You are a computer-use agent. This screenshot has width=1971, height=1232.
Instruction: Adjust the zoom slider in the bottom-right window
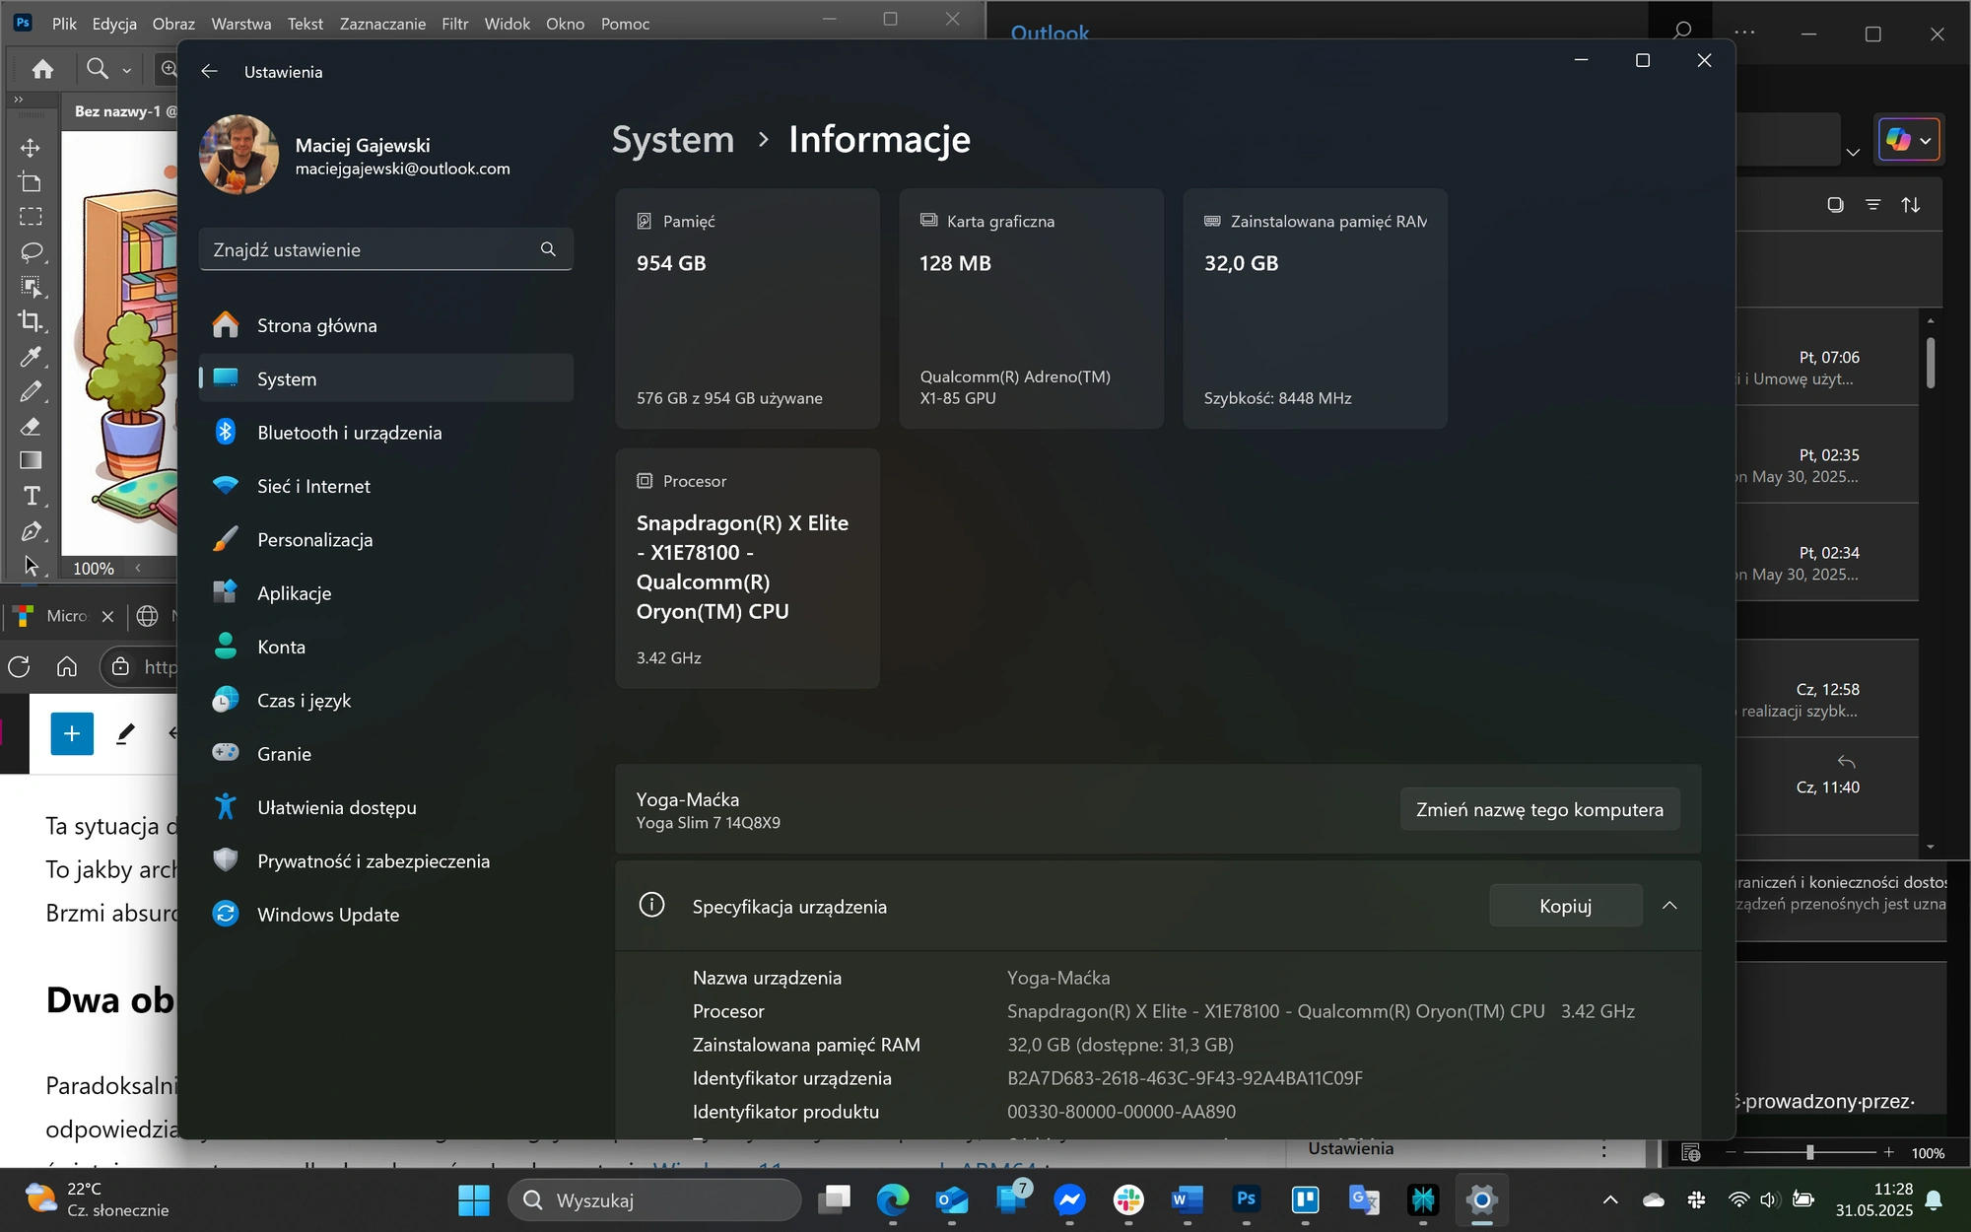pyautogui.click(x=1809, y=1152)
